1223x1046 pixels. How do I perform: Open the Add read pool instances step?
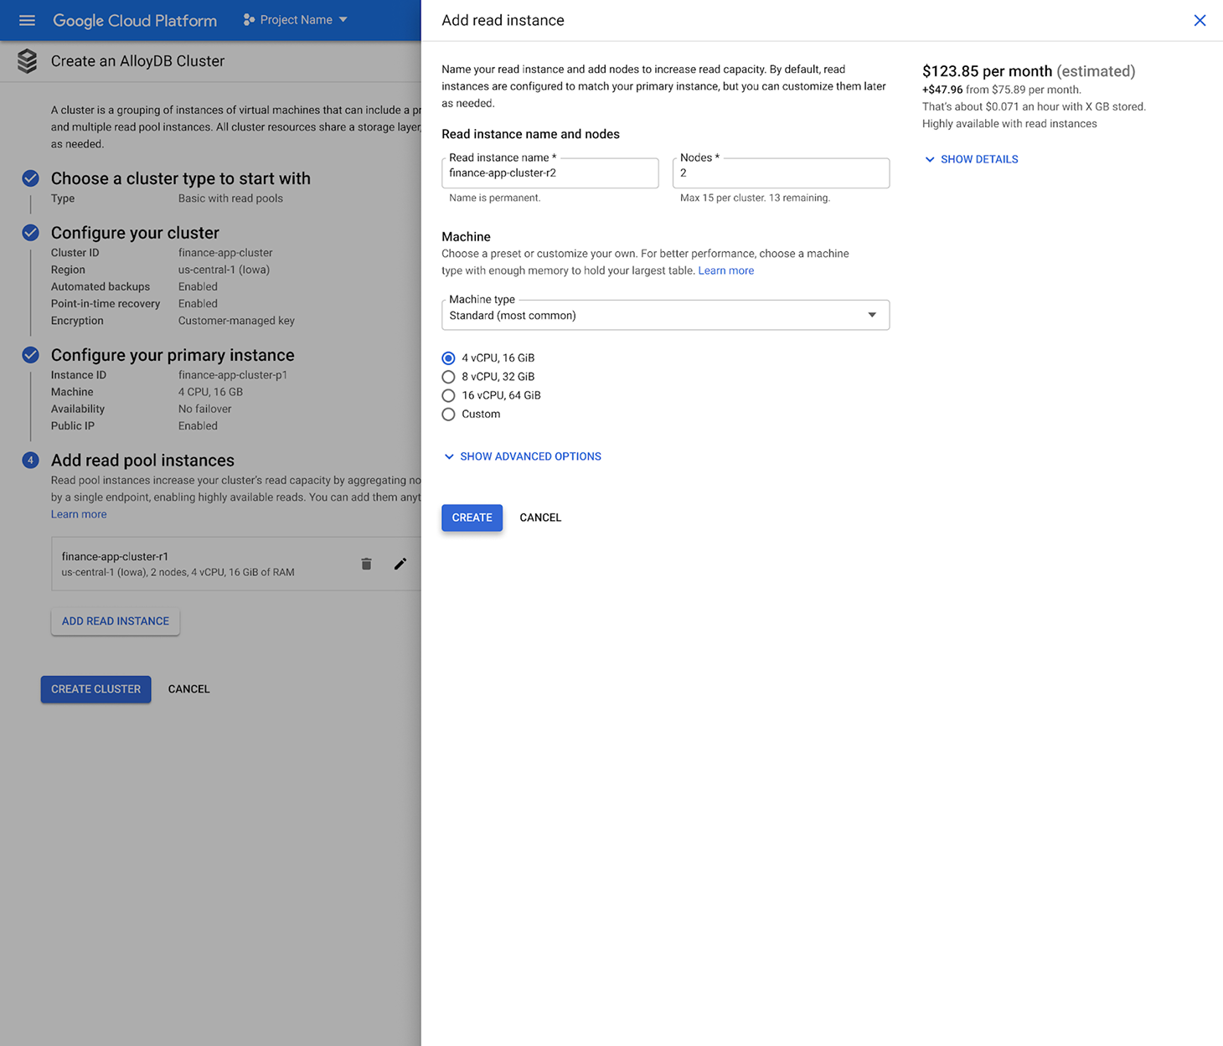click(x=142, y=461)
